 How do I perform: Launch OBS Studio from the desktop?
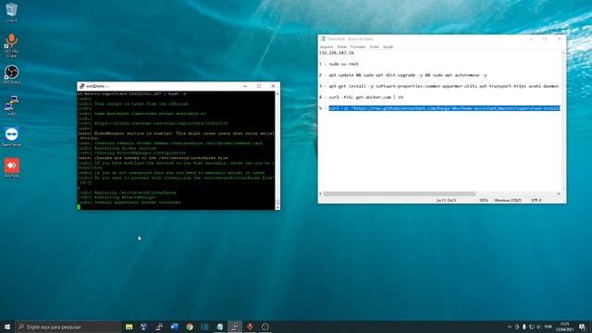coord(11,74)
